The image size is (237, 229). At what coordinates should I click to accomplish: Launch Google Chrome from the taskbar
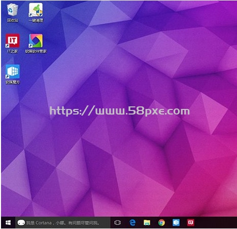(161, 222)
